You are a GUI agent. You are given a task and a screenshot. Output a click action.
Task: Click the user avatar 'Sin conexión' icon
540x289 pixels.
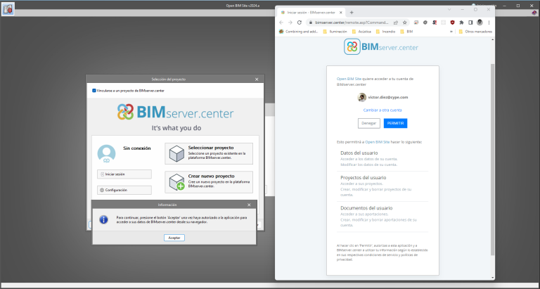[106, 153]
